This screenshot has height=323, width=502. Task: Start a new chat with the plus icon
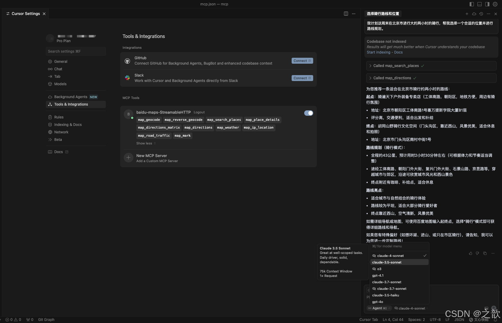click(467, 14)
